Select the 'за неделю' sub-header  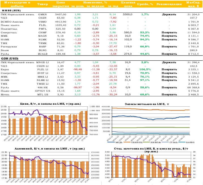pos(95,6)
